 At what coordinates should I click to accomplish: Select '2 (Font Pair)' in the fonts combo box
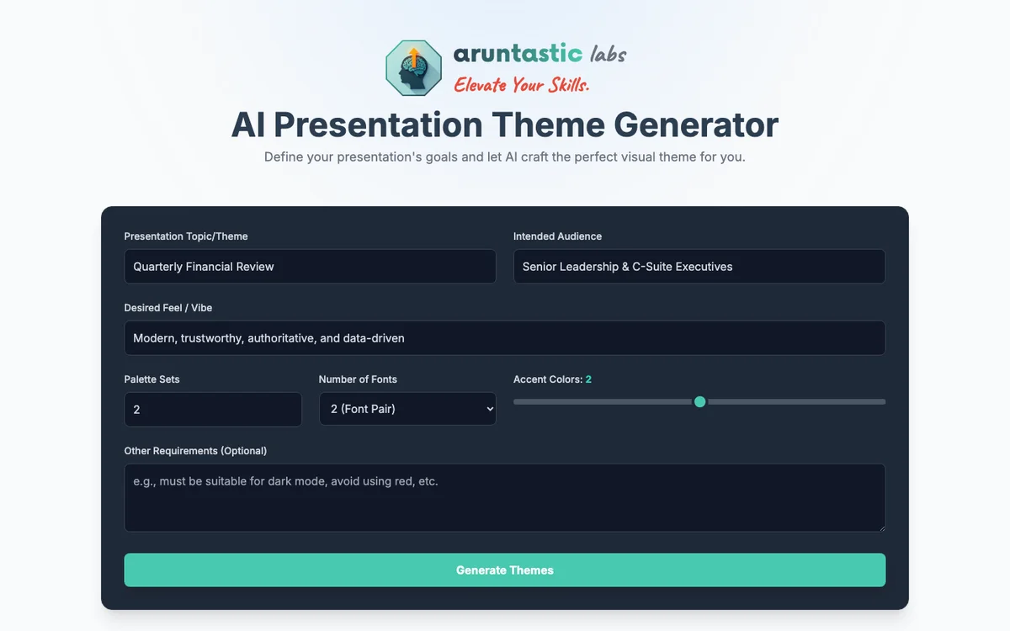pos(407,409)
